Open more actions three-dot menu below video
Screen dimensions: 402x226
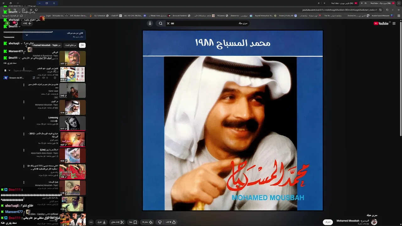coord(91,222)
